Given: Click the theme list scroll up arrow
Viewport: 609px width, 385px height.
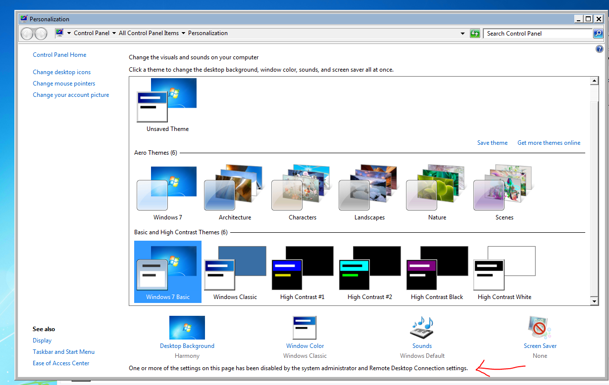Looking at the screenshot, I should (x=595, y=82).
